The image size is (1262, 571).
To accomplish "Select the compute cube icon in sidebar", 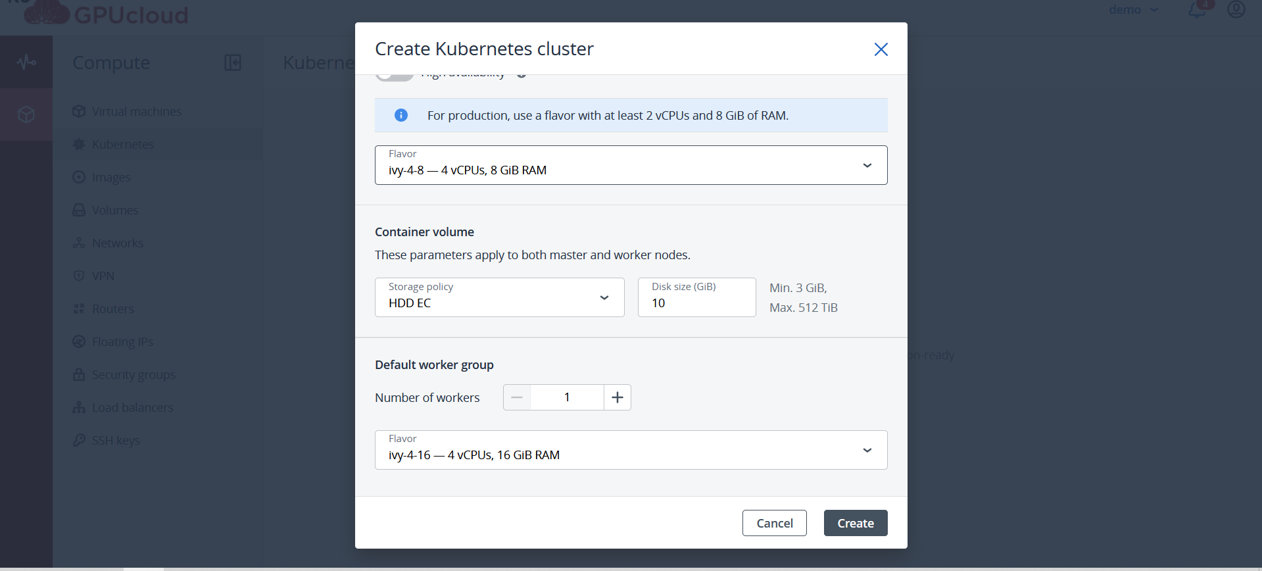I will [x=26, y=114].
